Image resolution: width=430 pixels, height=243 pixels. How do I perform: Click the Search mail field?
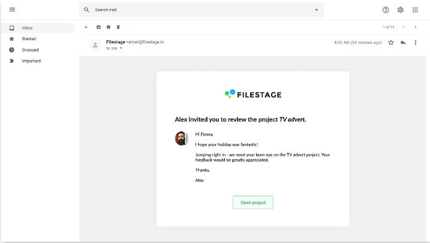198,10
